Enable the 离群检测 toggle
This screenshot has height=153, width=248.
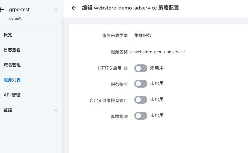click(141, 115)
